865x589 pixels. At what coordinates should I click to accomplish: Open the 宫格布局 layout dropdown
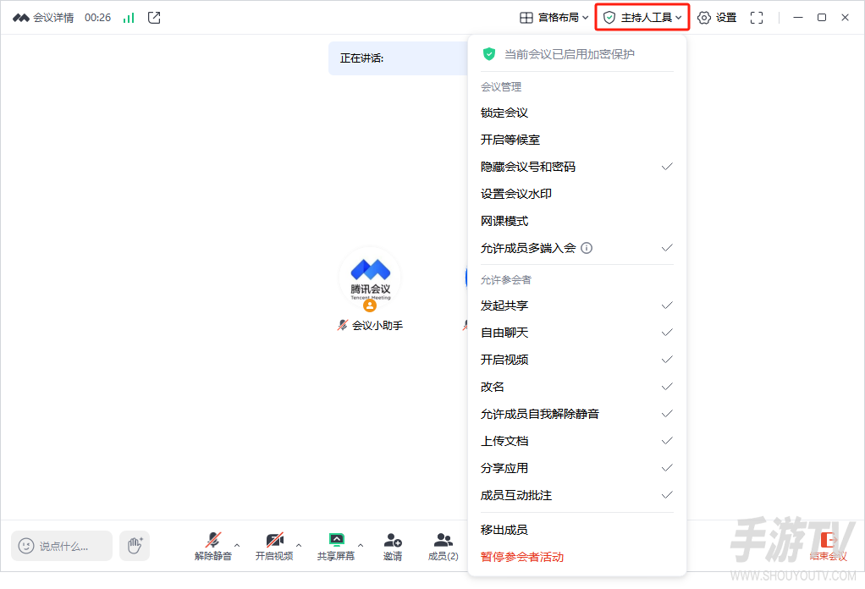click(x=554, y=18)
